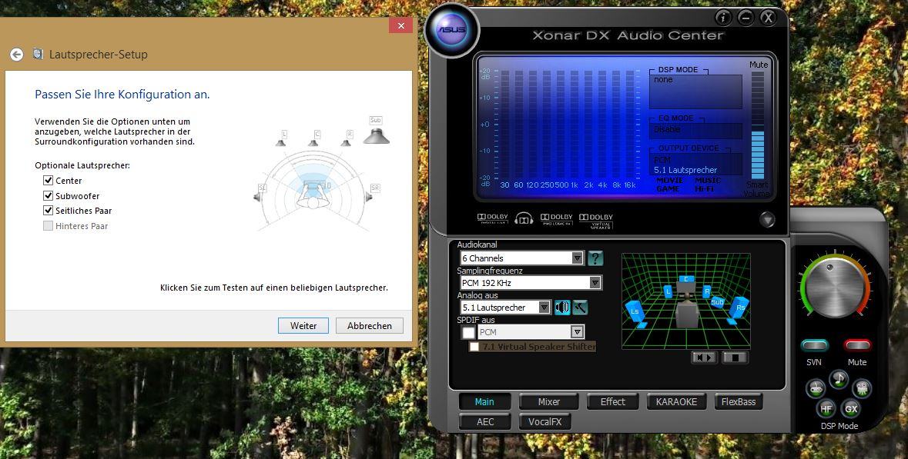Open the info button in Xonar Audio Center
Image resolution: width=908 pixels, height=459 pixels.
(x=723, y=18)
